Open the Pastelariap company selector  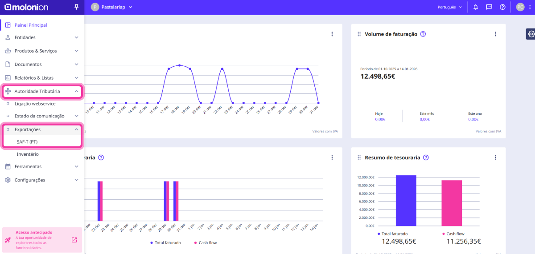[111, 7]
